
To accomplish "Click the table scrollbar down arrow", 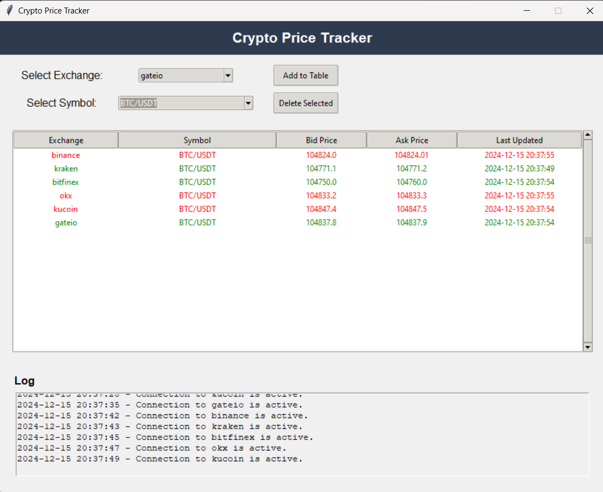I will 587,347.
